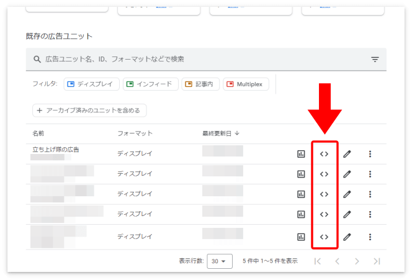
Task: Open three-dot menu in third ad unit row
Action: point(370,194)
